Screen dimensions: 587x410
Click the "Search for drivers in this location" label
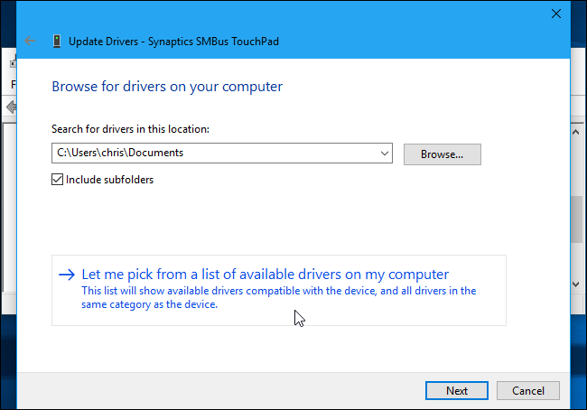tap(131, 130)
